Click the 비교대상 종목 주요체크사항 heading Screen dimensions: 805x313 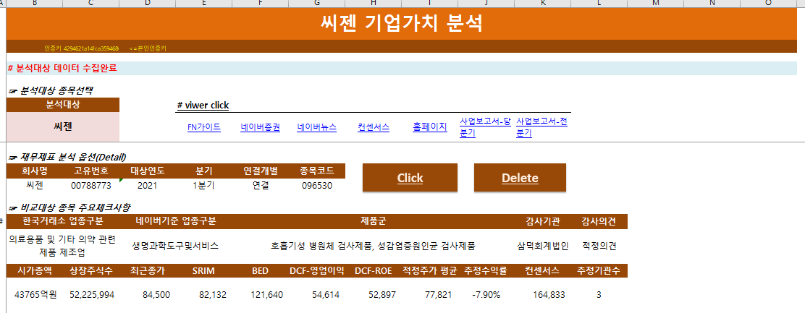pos(69,207)
